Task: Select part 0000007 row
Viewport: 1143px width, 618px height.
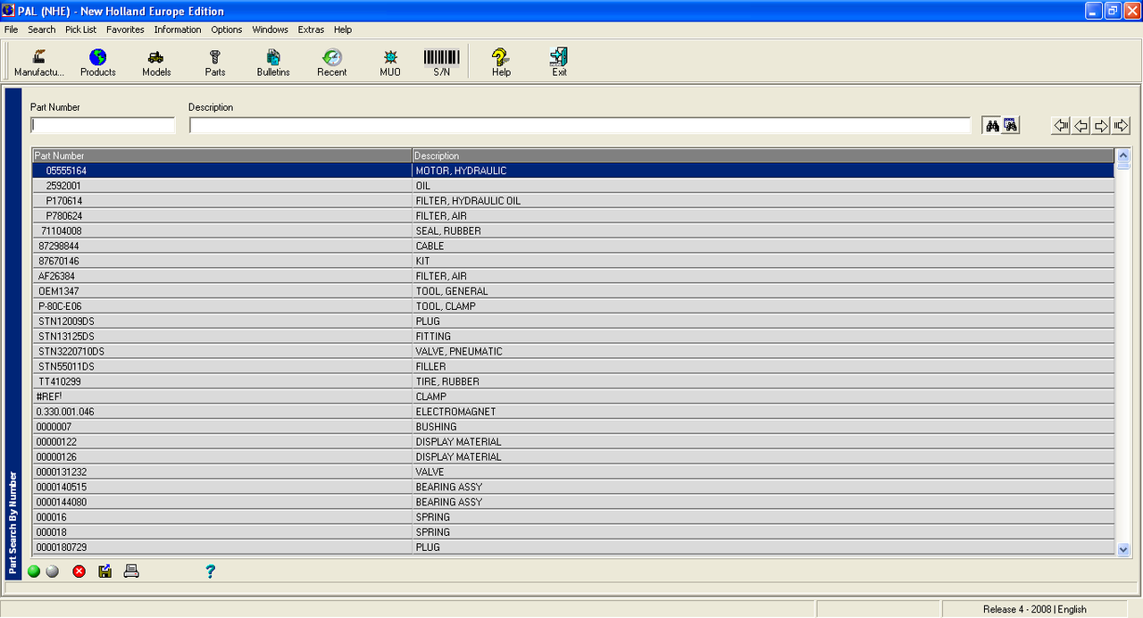Action: click(x=573, y=427)
